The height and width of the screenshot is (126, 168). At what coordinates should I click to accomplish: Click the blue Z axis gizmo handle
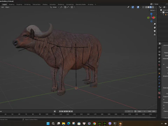[151, 14]
